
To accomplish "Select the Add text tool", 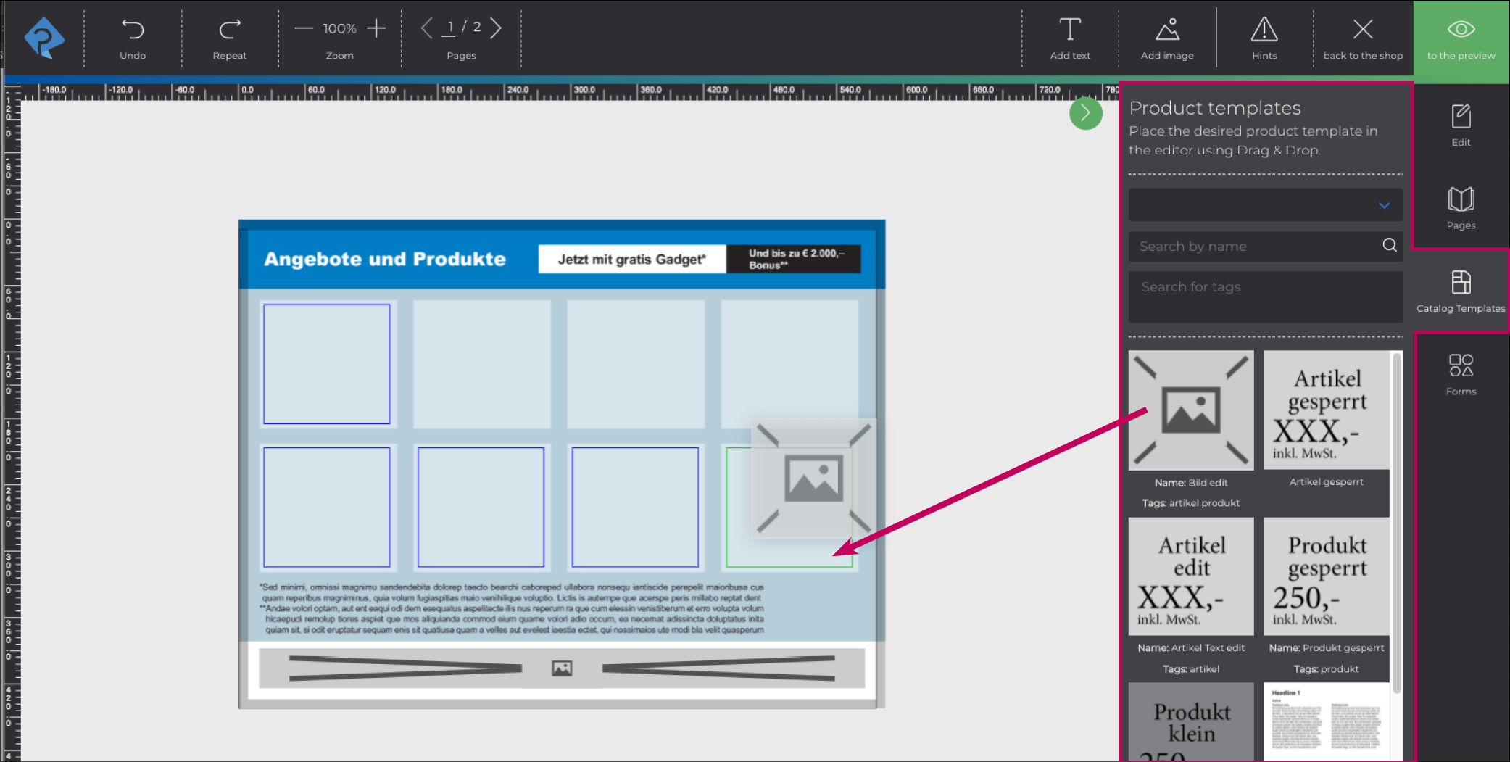I will (1069, 30).
